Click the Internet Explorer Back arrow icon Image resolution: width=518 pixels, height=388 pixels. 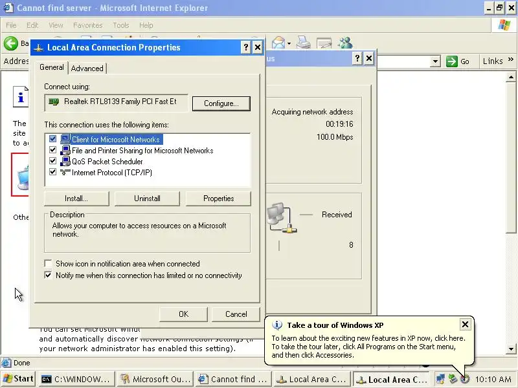click(11, 43)
